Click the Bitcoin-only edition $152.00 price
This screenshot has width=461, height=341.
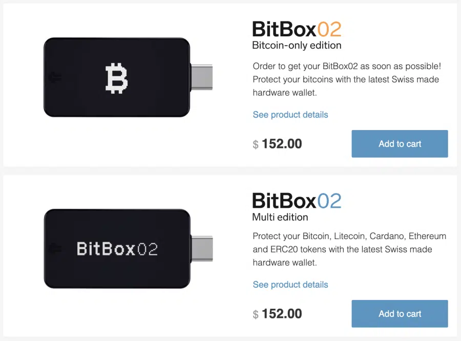(277, 144)
